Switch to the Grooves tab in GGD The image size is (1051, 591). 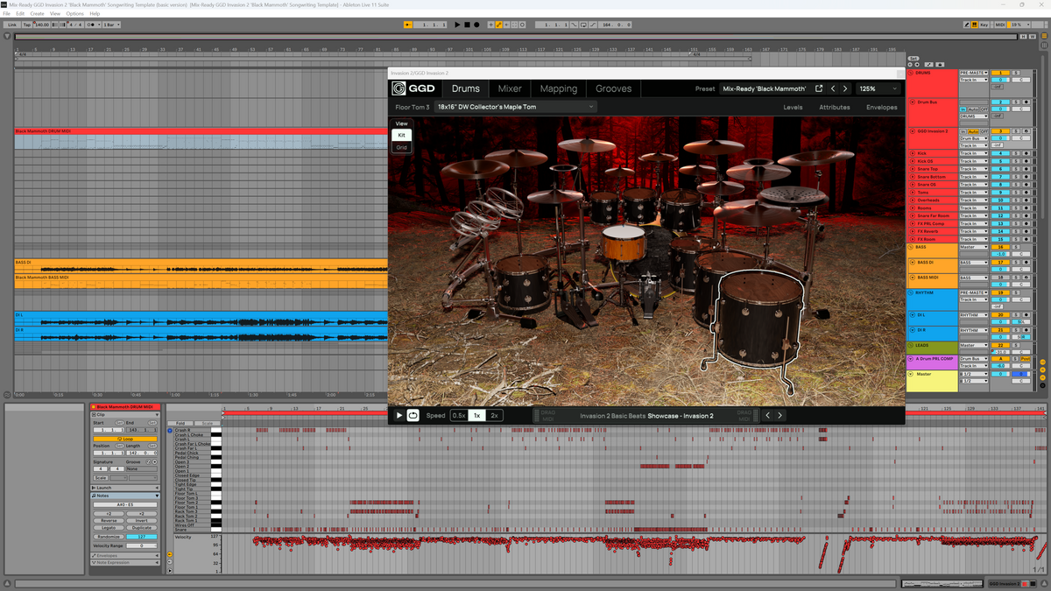(614, 88)
